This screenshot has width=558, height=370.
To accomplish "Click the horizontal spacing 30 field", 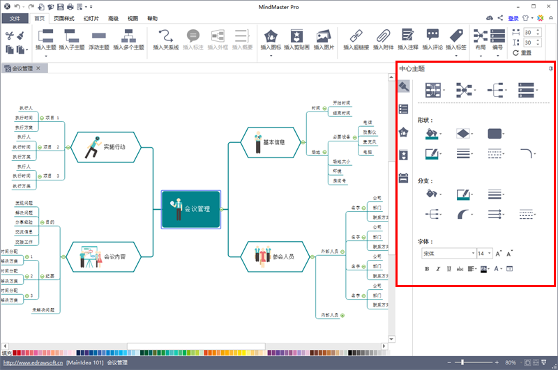I will (533, 32).
